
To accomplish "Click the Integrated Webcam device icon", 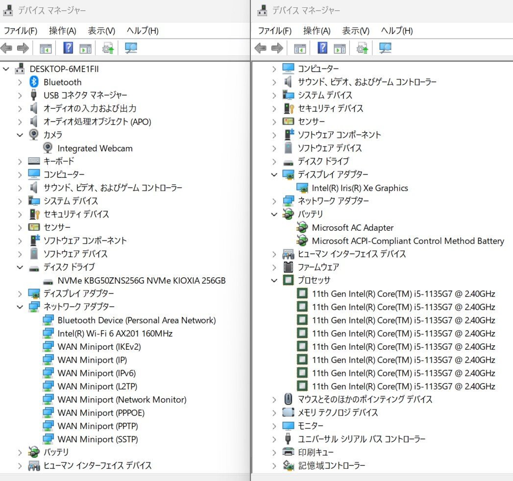I will pyautogui.click(x=48, y=148).
